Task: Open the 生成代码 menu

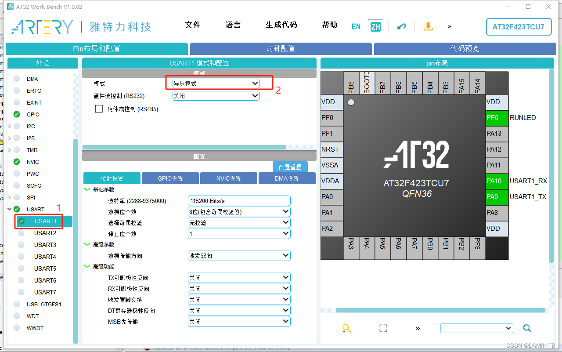Action: [281, 25]
